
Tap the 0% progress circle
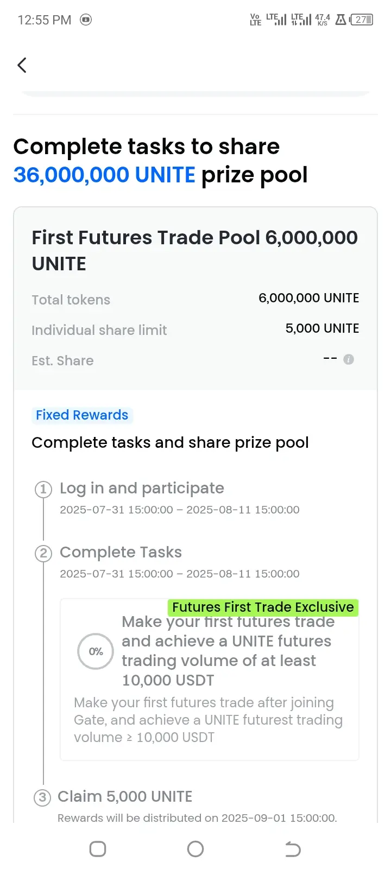coord(96,651)
